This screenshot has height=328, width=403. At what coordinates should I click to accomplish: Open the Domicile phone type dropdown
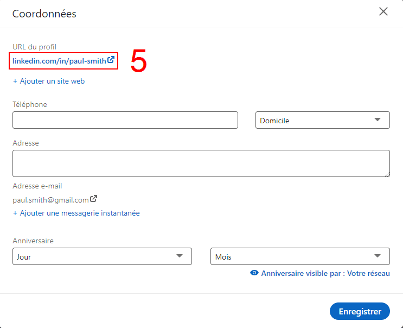[x=322, y=121]
